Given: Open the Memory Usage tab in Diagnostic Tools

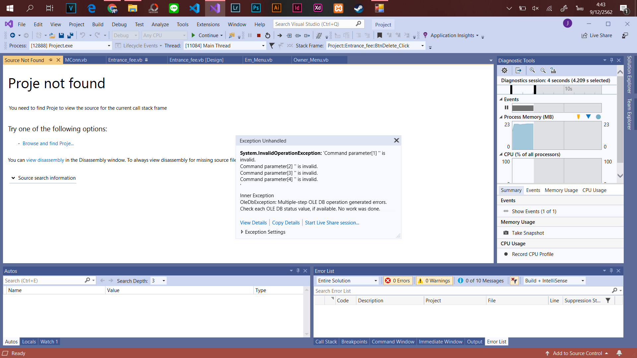Looking at the screenshot, I should 561,190.
